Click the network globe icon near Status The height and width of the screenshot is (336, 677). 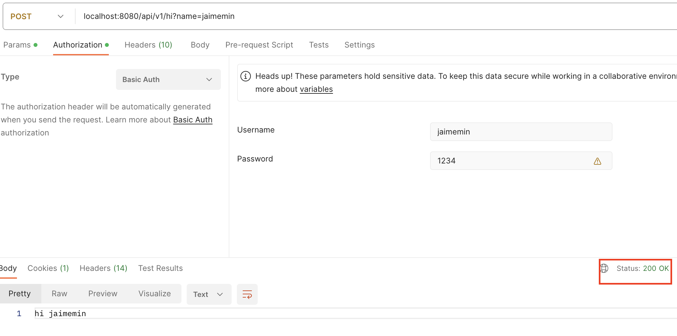tap(604, 268)
